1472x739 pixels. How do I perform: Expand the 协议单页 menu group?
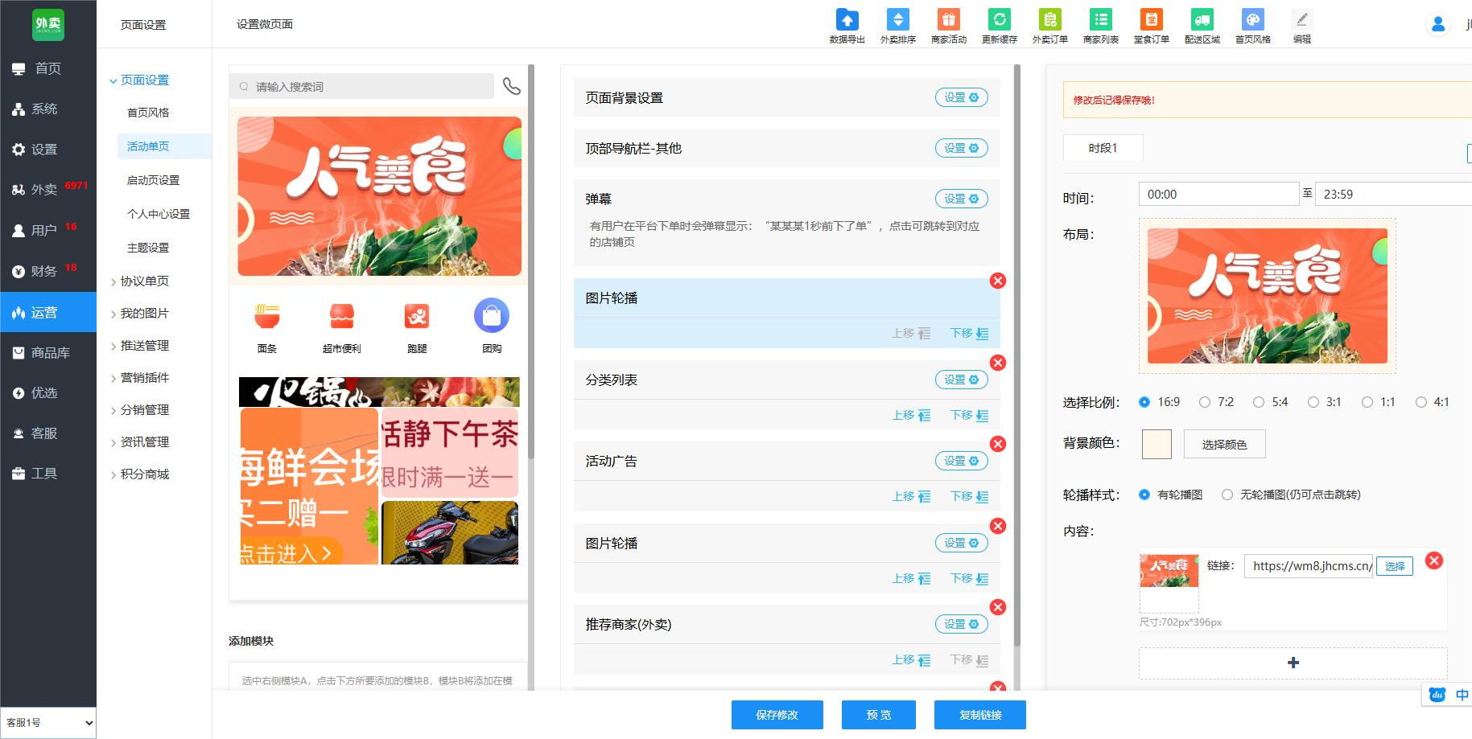pos(144,281)
